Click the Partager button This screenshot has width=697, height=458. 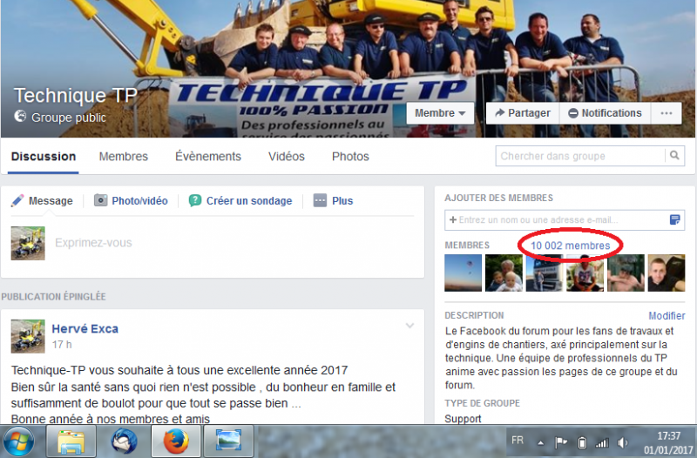[523, 113]
